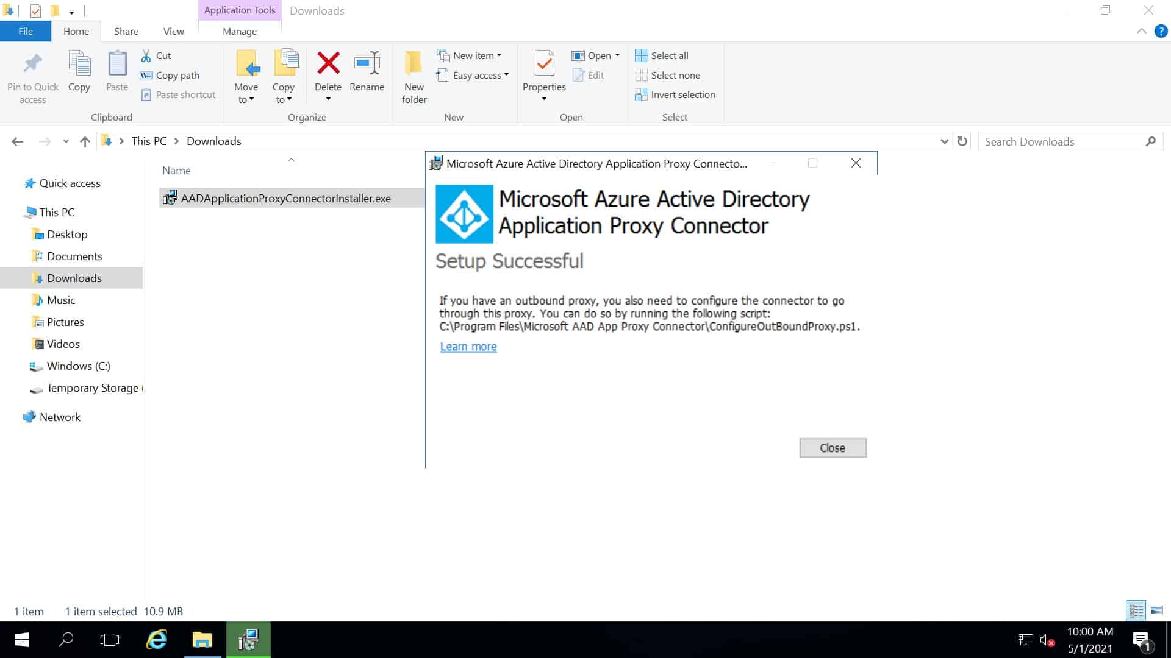Open taskbar Search magnifier
Viewport: 1171px width, 658px height.
click(66, 640)
